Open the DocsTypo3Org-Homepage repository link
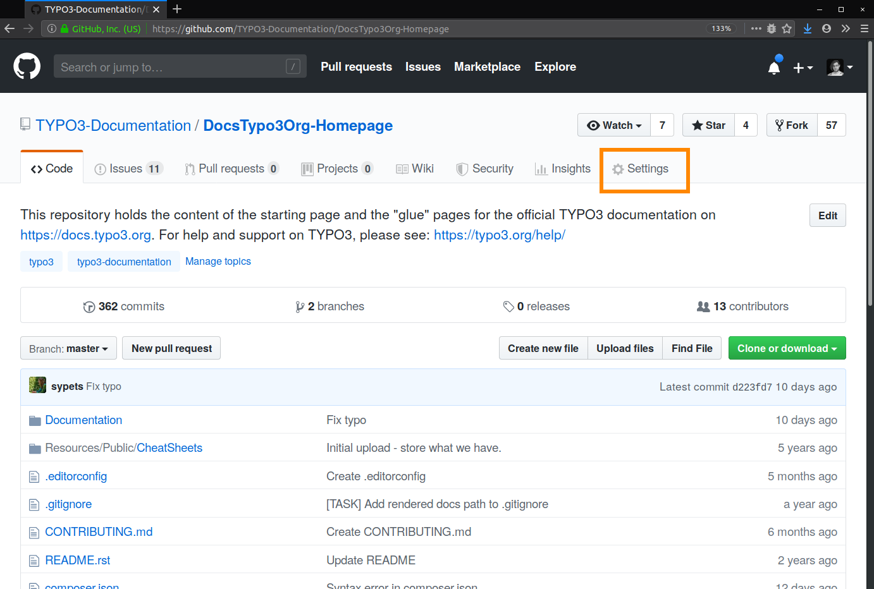 (298, 125)
